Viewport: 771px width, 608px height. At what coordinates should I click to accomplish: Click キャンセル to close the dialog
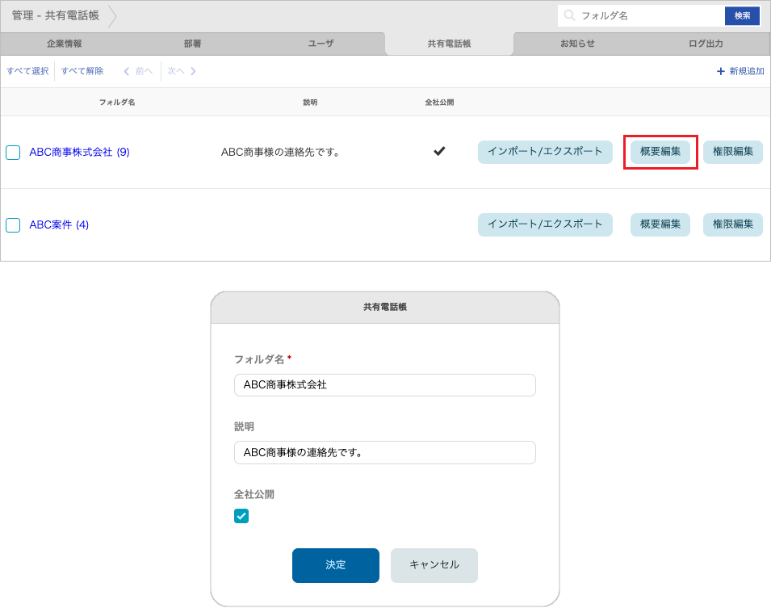point(434,565)
